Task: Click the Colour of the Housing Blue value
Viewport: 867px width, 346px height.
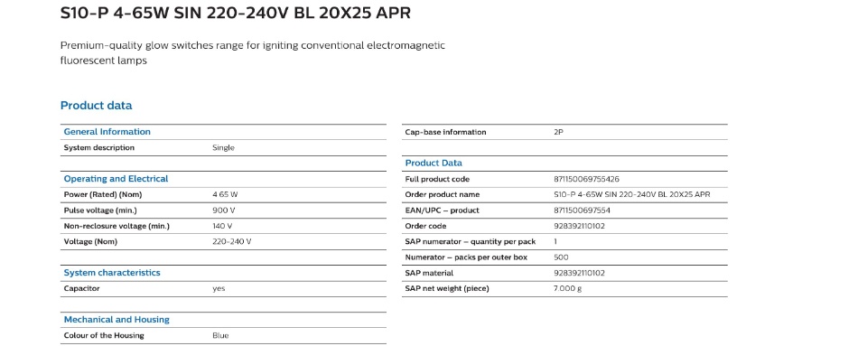Action: click(x=220, y=335)
